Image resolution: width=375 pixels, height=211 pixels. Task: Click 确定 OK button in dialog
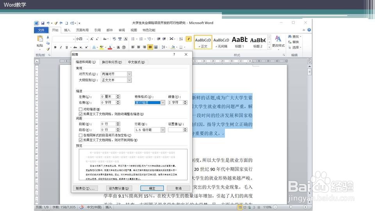pos(152,188)
